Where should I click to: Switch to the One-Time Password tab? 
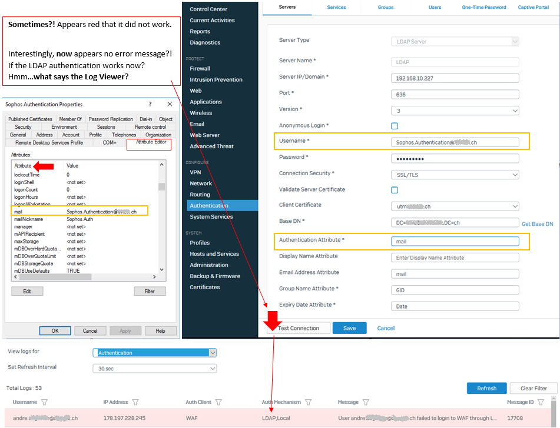click(484, 7)
